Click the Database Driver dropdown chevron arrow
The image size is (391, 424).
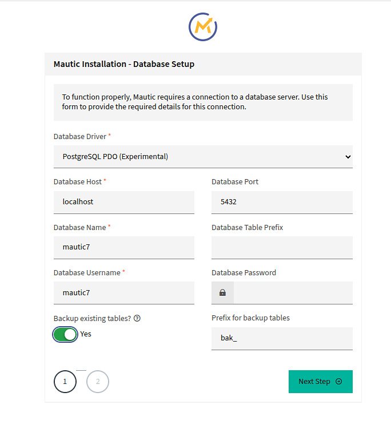coord(348,157)
